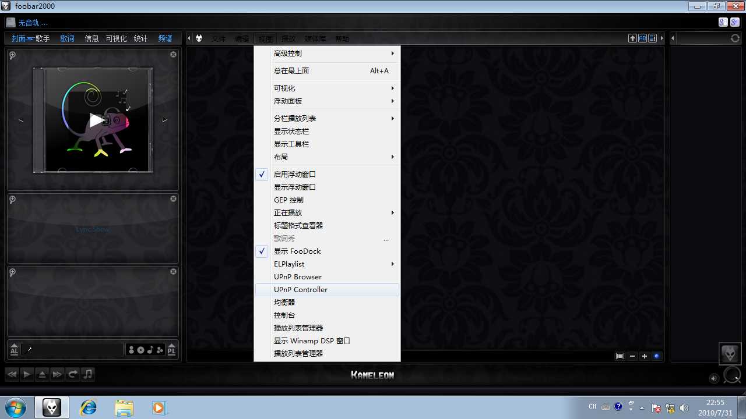This screenshot has height=419, width=746.
Task: Click the pin icon on bottom-left panel
Action: (12, 272)
